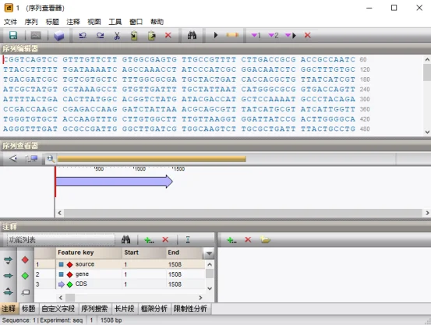The image size is (431, 325).
Task: Toggle the blue square on the gene row
Action: (x=62, y=274)
